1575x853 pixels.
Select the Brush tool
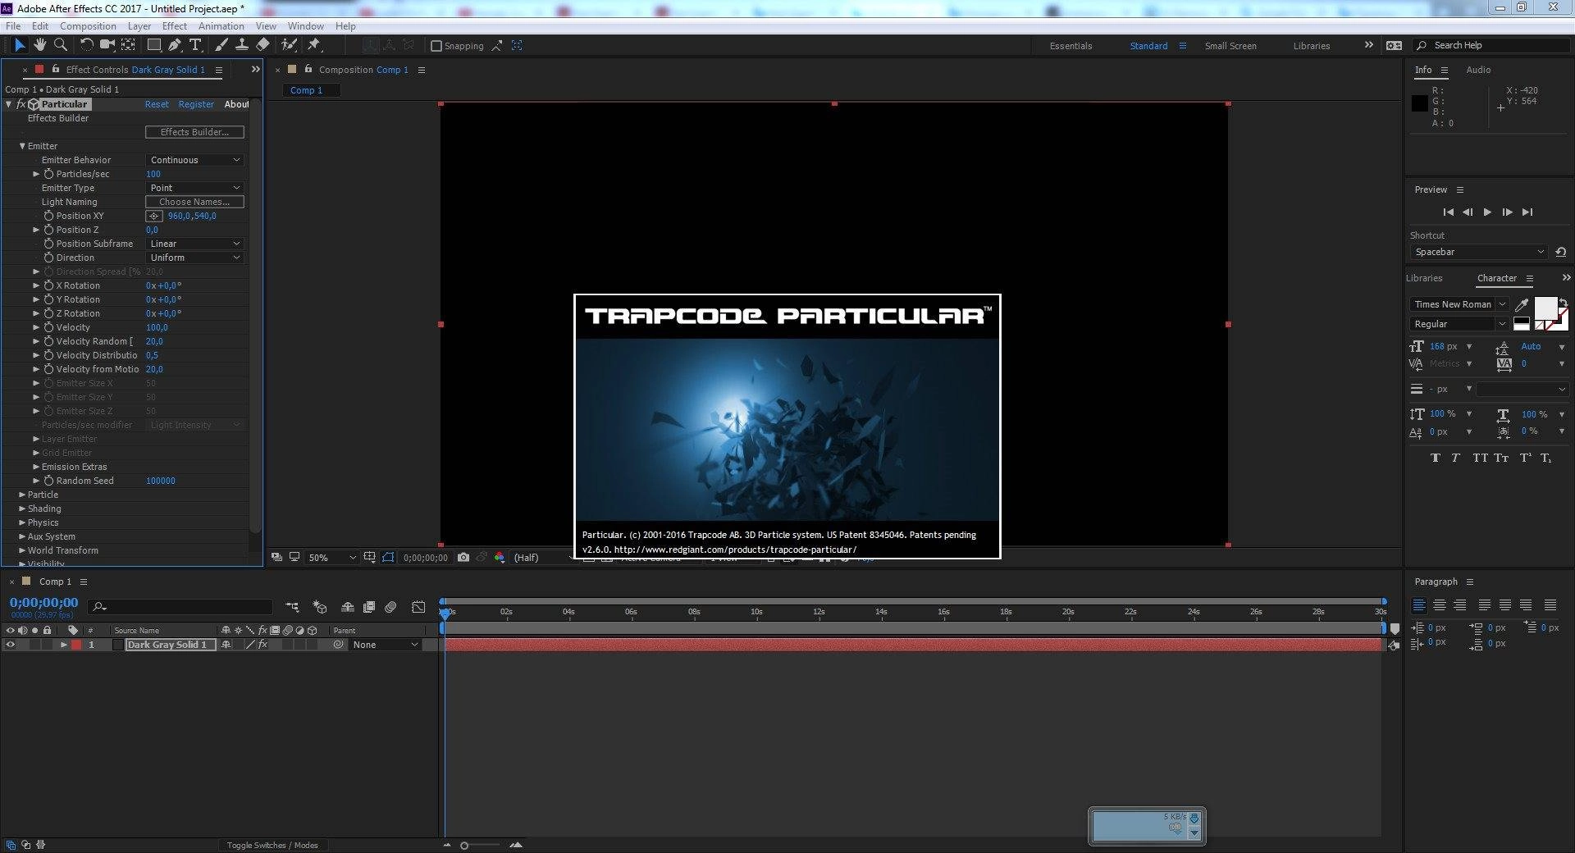[x=221, y=45]
